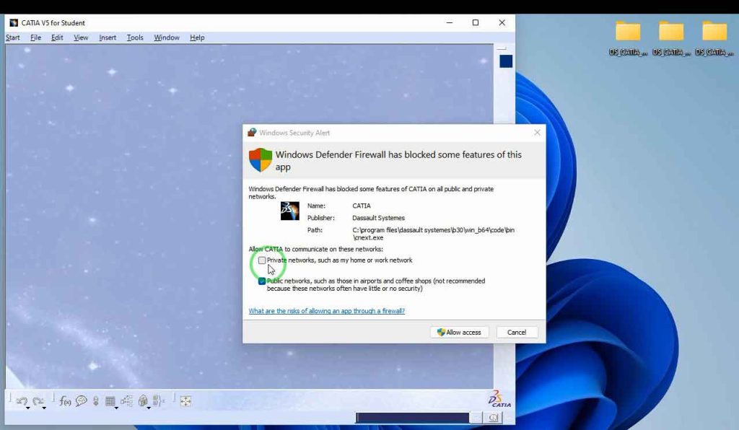Expand the design table icon dropdown arrow
739x430 pixels.
(116, 408)
